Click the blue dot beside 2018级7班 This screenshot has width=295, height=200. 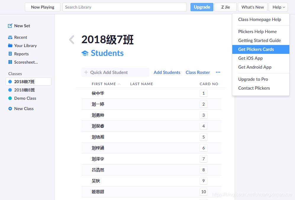click(x=10, y=82)
